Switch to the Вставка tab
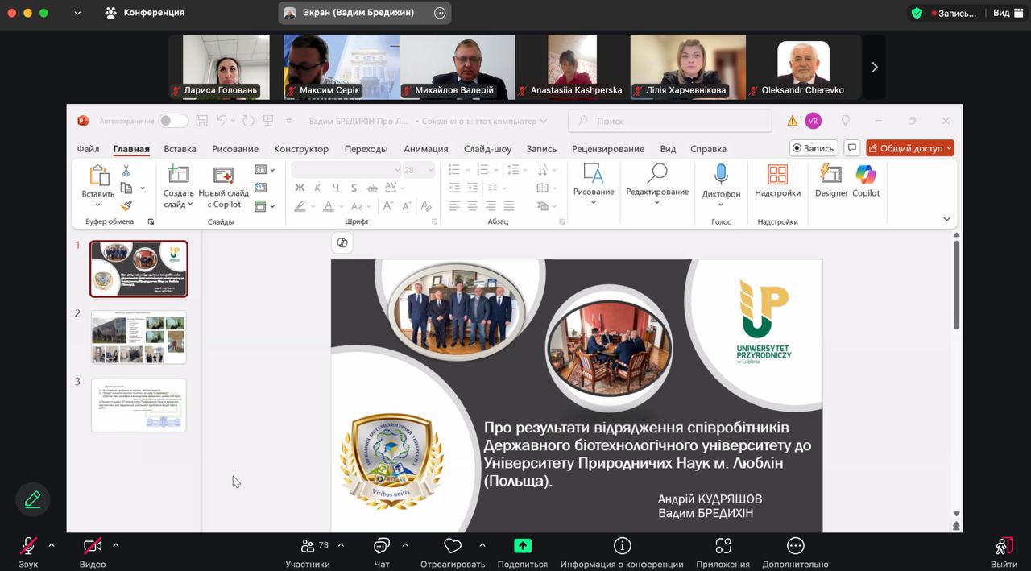The image size is (1031, 571). tap(180, 149)
